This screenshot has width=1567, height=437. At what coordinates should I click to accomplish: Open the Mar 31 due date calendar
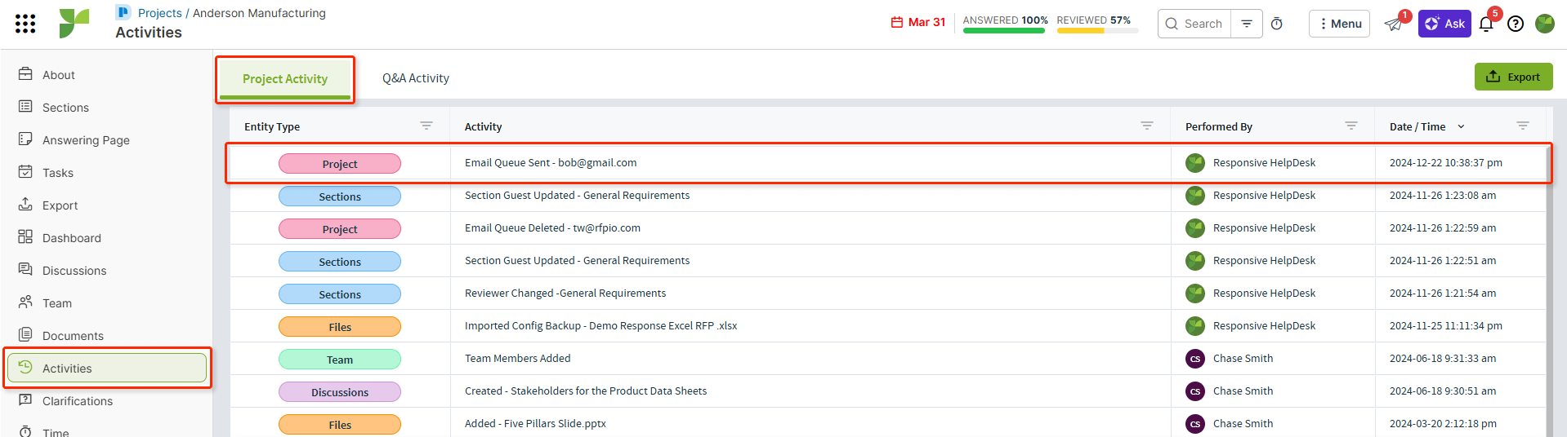click(918, 22)
